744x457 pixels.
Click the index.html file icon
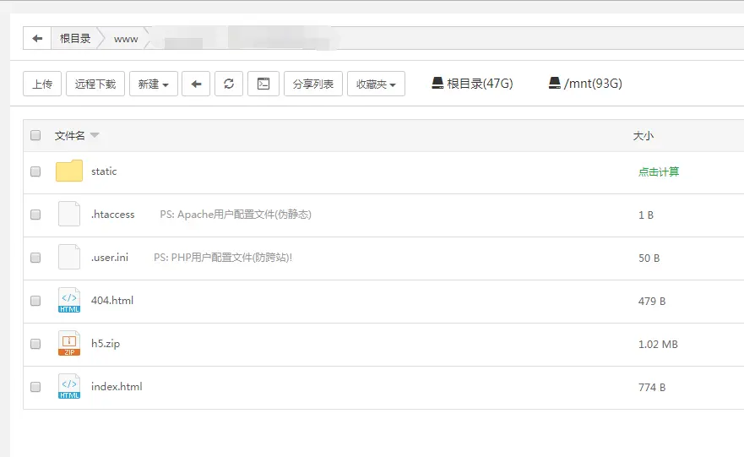[x=69, y=387]
